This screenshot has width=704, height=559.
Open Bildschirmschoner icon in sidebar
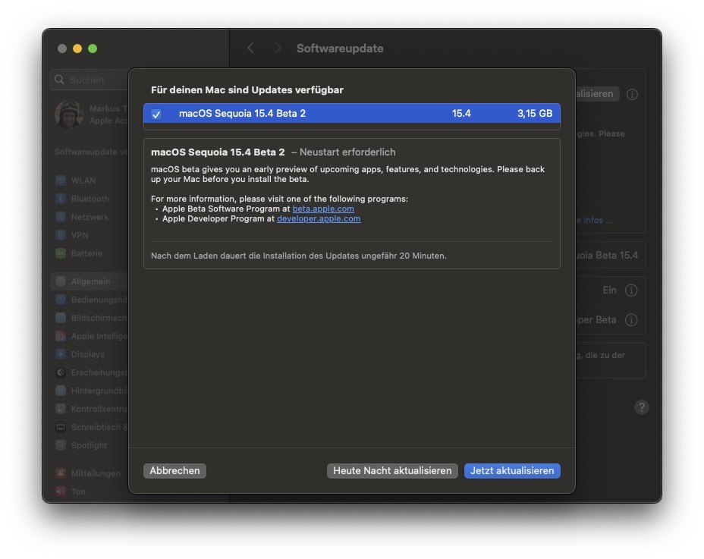click(x=61, y=318)
